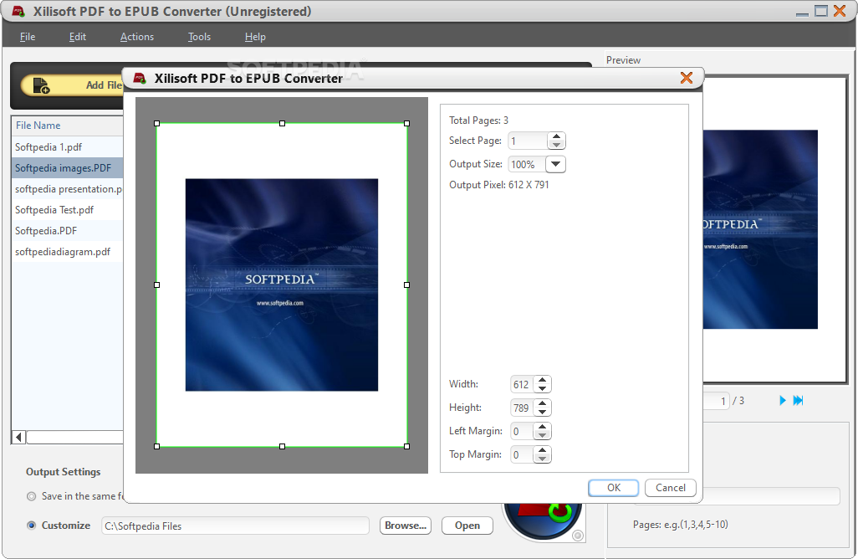The width and height of the screenshot is (858, 559).
Task: Open the Output Size dropdown
Action: click(555, 164)
